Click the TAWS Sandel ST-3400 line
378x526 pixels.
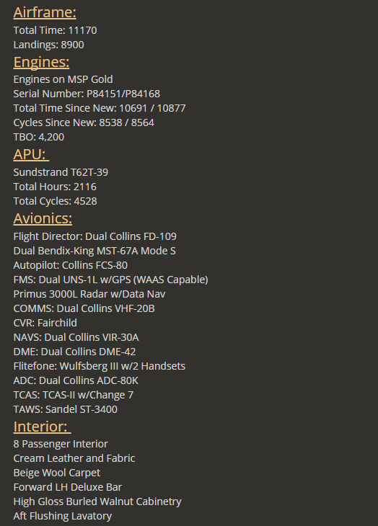click(66, 409)
